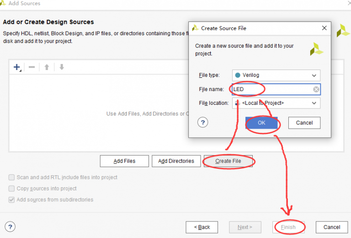Click the Move Down arrow icon

[x=62, y=67]
